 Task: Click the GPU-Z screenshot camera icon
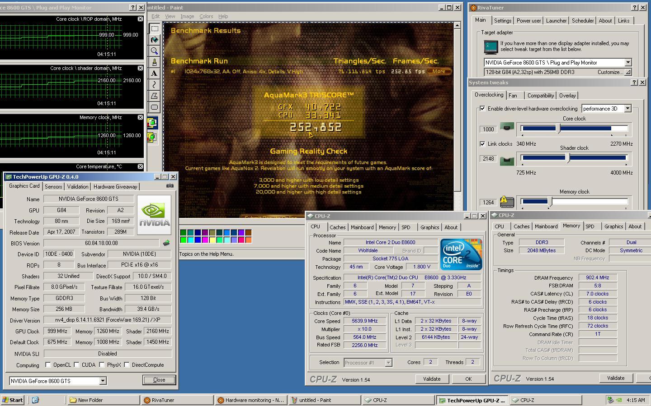[170, 186]
